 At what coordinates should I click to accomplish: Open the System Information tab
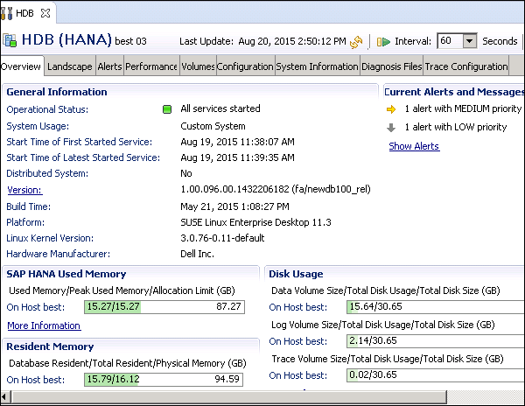[317, 66]
